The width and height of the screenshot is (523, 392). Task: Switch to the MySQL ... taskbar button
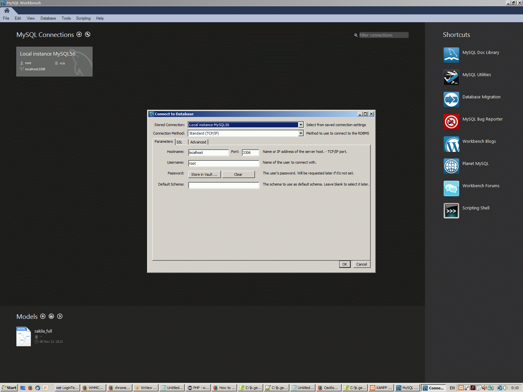click(407, 388)
